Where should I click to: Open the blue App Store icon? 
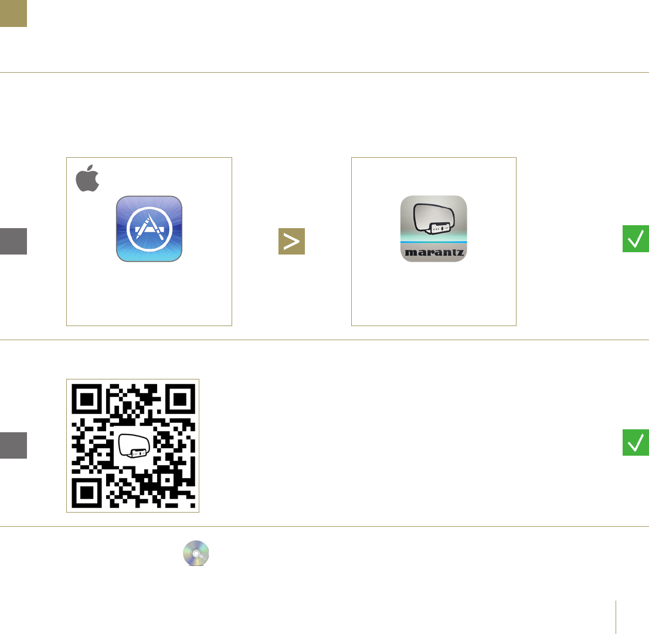coord(149,229)
